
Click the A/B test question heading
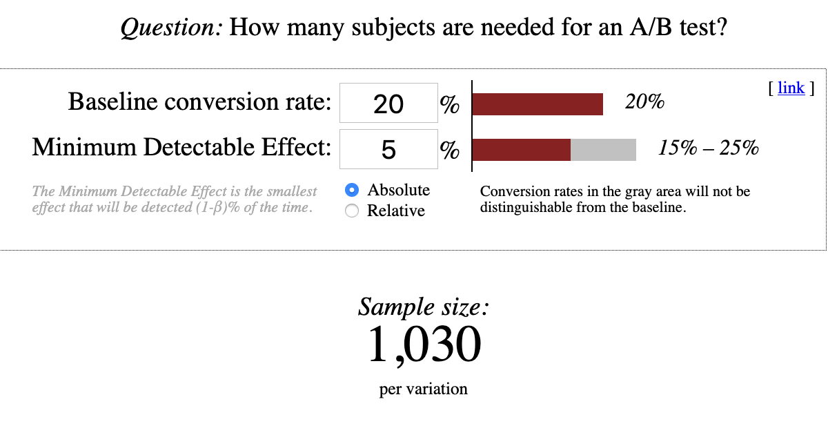point(424,28)
